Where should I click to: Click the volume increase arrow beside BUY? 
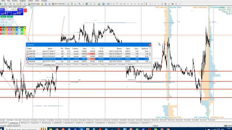pos(16,9)
